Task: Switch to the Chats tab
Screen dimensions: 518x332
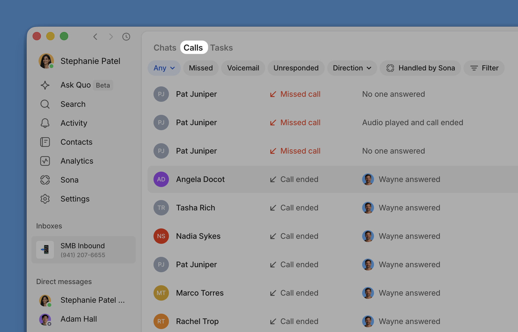Action: click(165, 48)
